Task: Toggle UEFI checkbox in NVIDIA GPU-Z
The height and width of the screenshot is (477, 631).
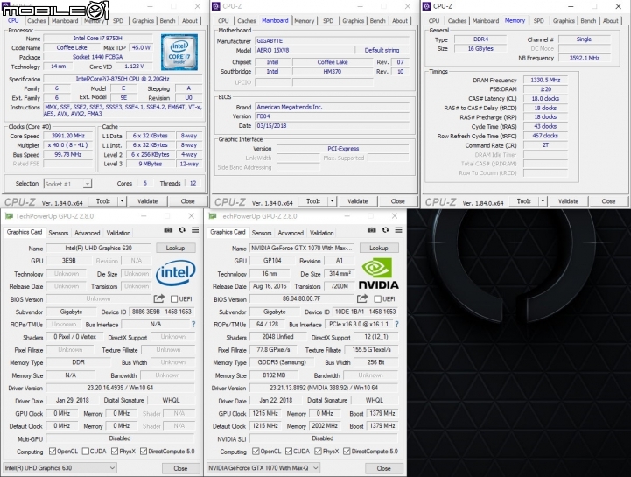Action: [x=377, y=299]
